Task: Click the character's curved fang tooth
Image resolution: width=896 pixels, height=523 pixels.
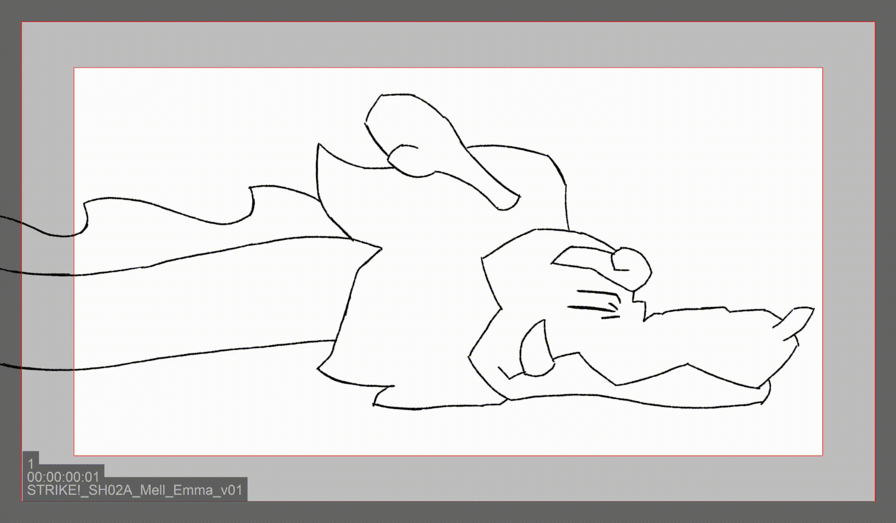Action: pyautogui.click(x=536, y=350)
